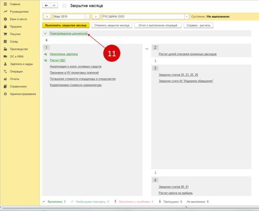The height and width of the screenshot is (211, 259).
Task: Go forward with the right arrow button
Action: tap(54, 6)
